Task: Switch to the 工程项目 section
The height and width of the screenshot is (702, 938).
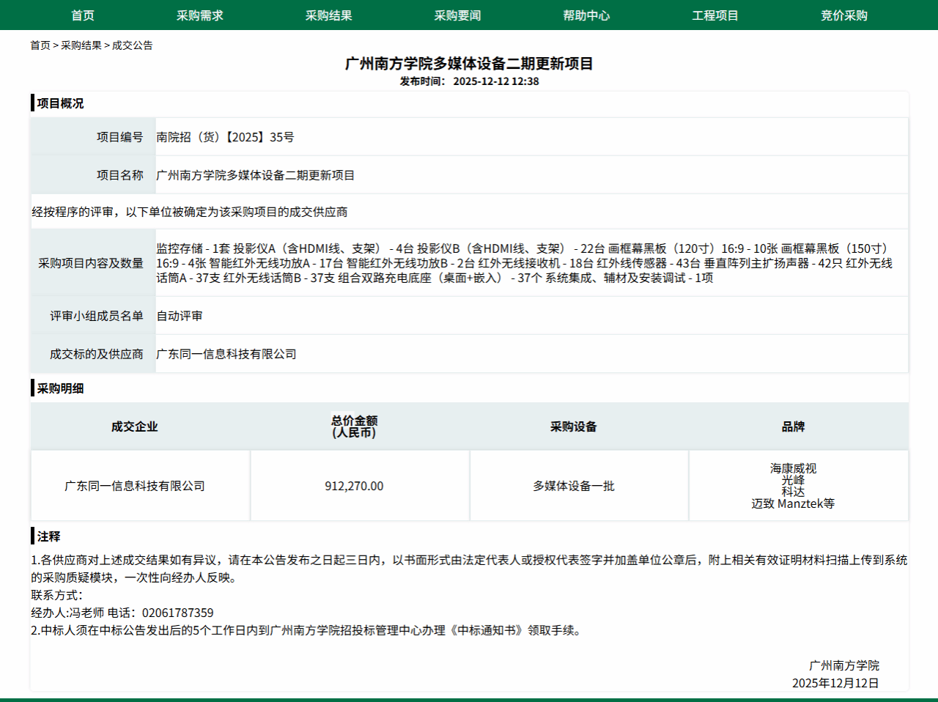Action: 715,15
